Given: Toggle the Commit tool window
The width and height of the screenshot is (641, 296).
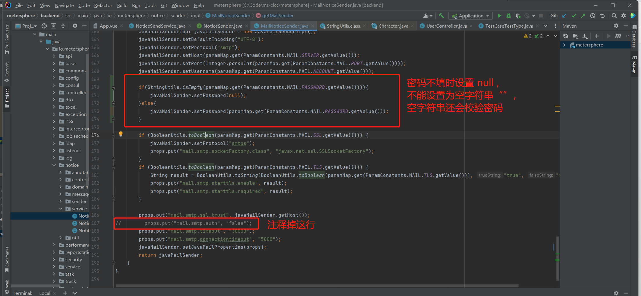Looking at the screenshot, I should click(7, 72).
